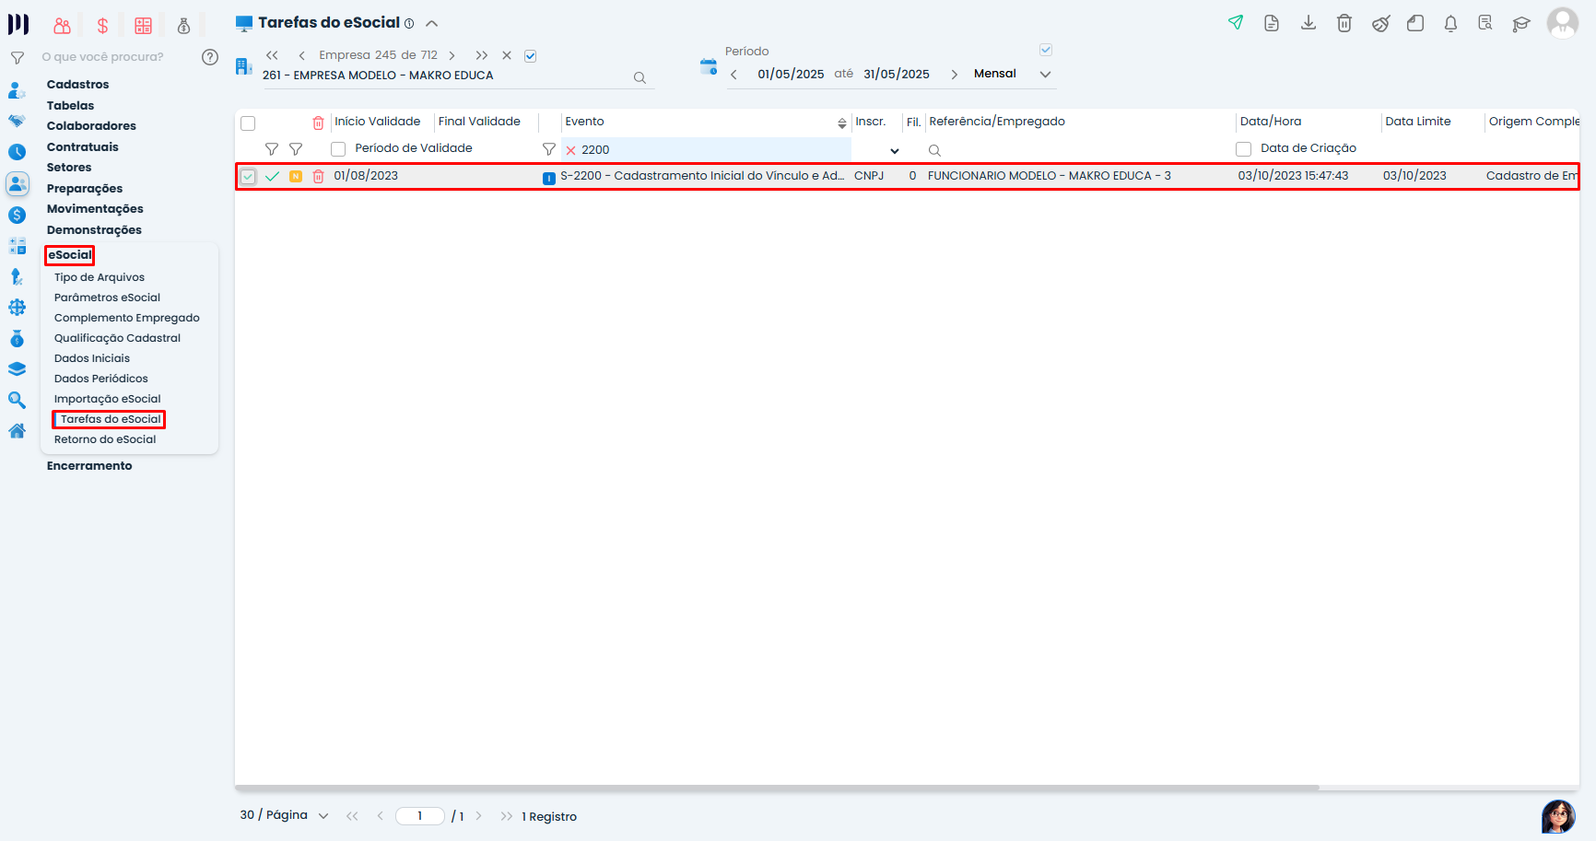Click the Data Limite column header
This screenshot has height=841, width=1596.
1417,122
